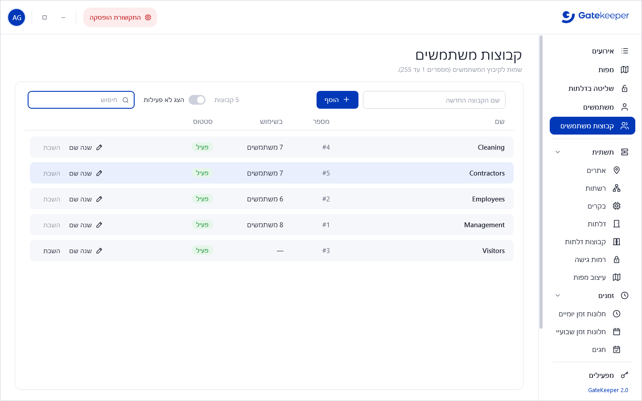The image size is (642, 401).
Task: Select the Employees group name
Action: pos(489,199)
